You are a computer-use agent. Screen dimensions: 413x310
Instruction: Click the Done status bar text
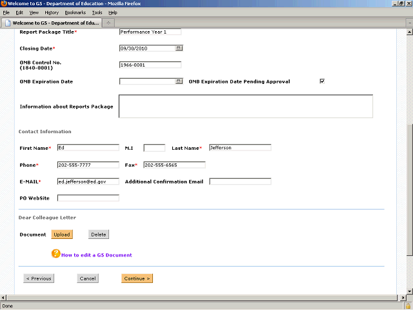pos(7,306)
